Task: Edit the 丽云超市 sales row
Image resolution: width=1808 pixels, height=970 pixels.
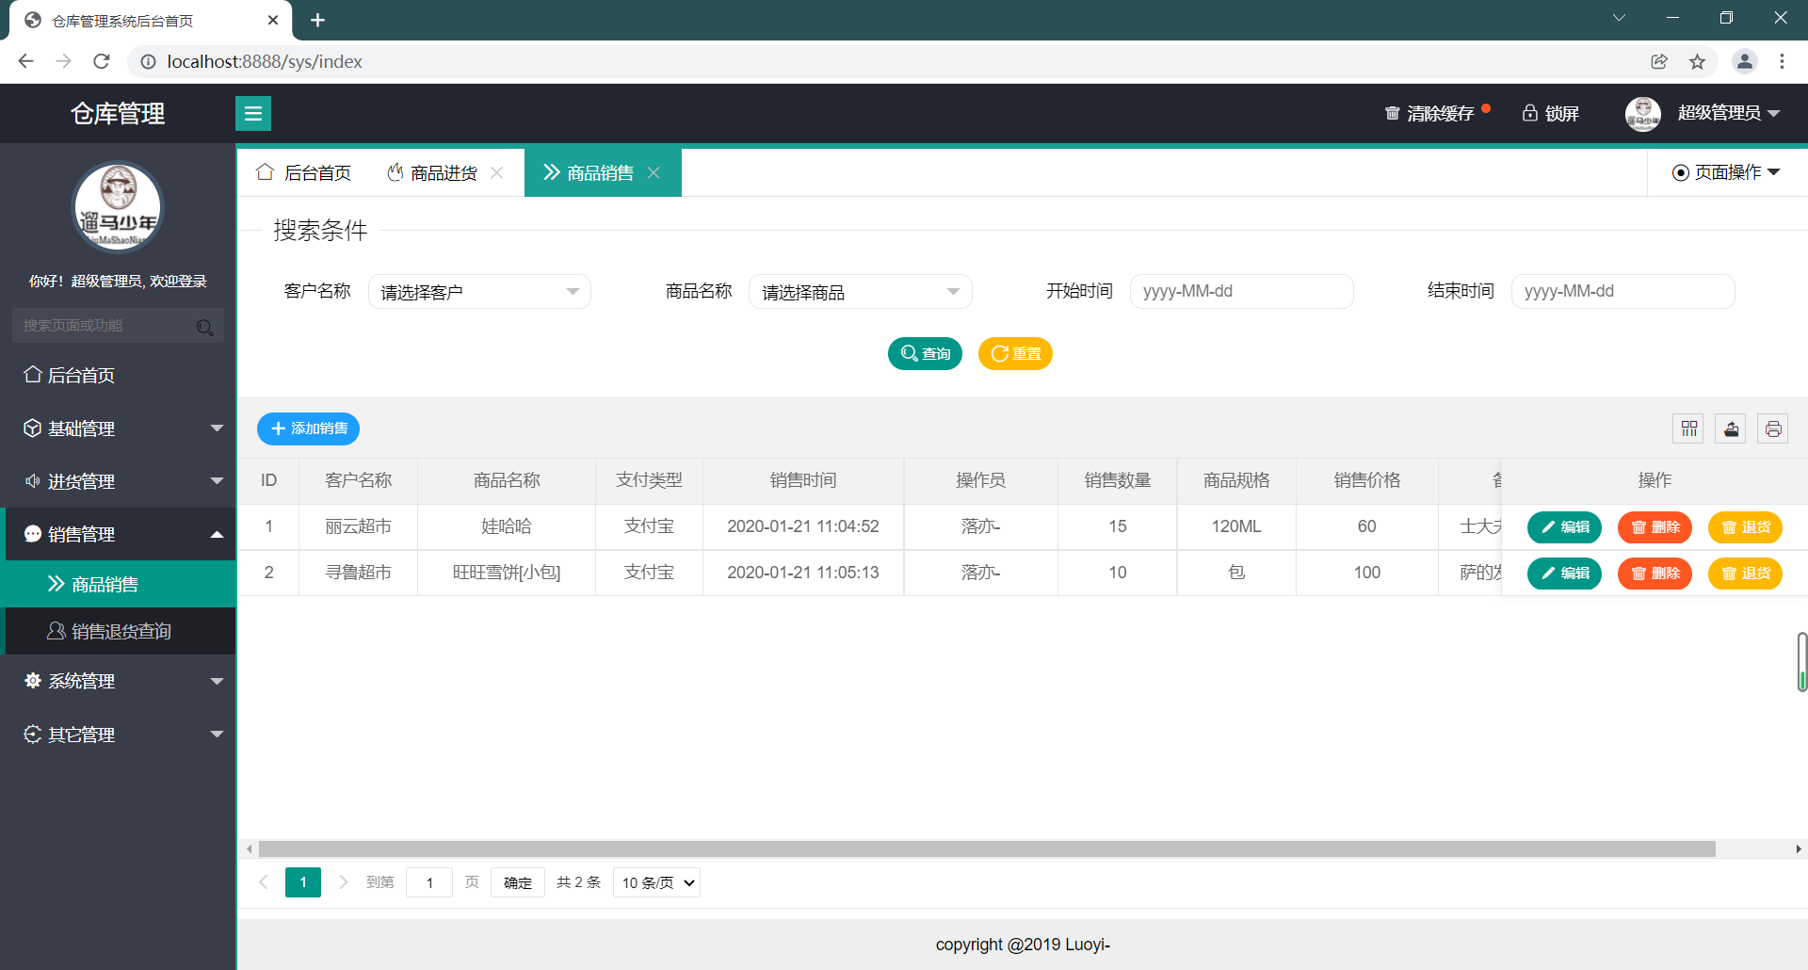Action: pyautogui.click(x=1564, y=527)
